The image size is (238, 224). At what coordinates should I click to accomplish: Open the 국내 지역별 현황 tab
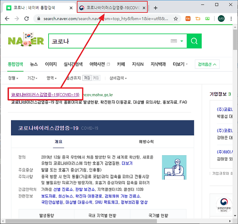102,215
